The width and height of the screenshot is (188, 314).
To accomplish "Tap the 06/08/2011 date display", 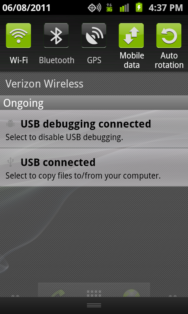I will coord(26,8).
